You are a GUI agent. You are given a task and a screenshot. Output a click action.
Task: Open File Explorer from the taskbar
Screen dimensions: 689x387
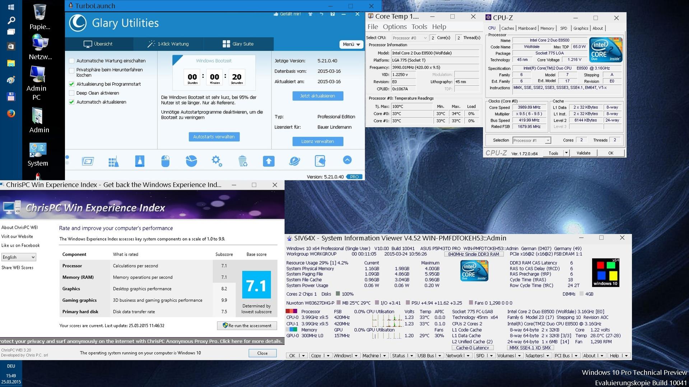coord(11,63)
